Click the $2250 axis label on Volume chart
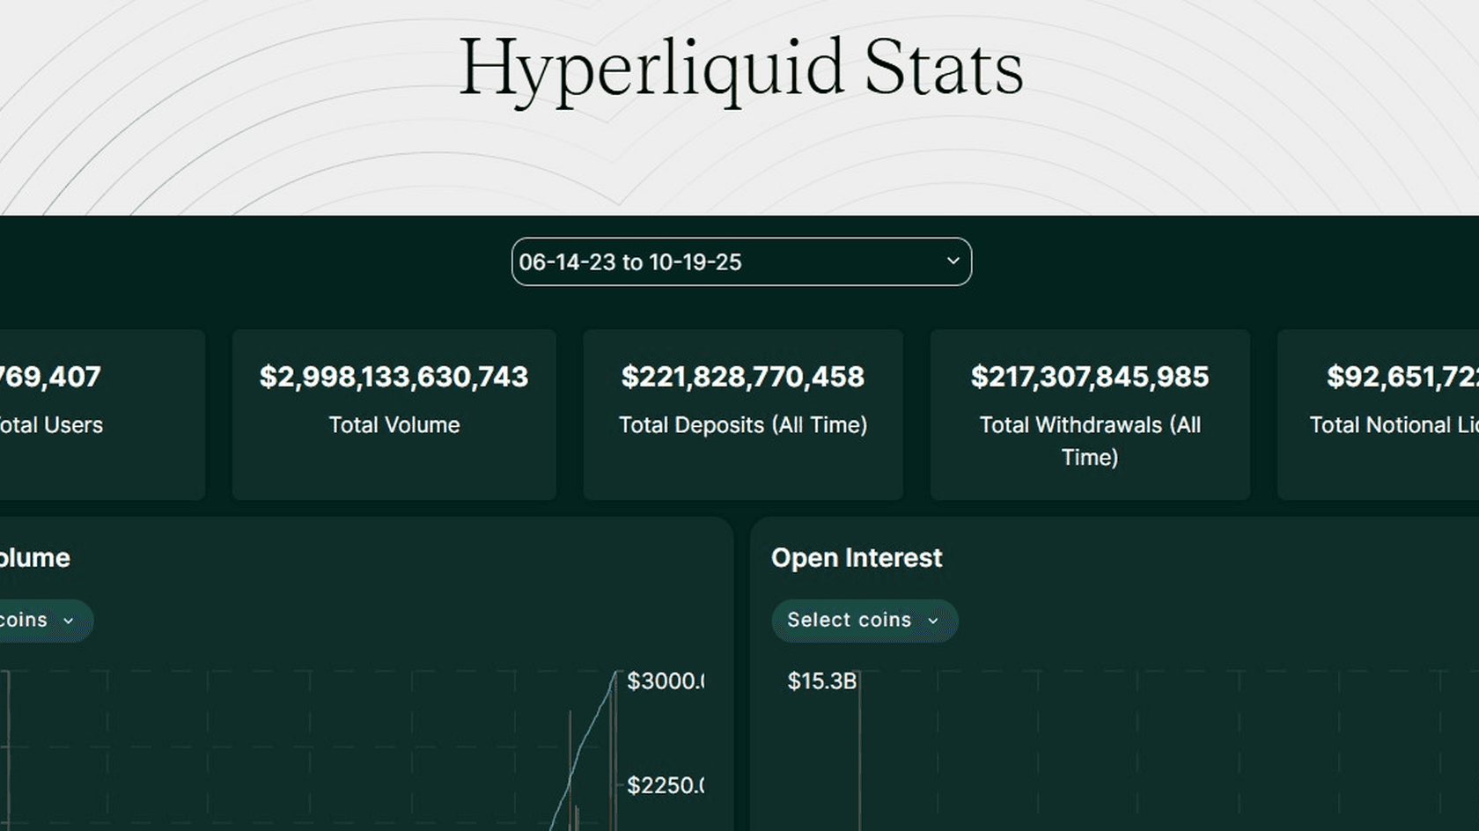Viewport: 1479px width, 831px height. point(665,785)
